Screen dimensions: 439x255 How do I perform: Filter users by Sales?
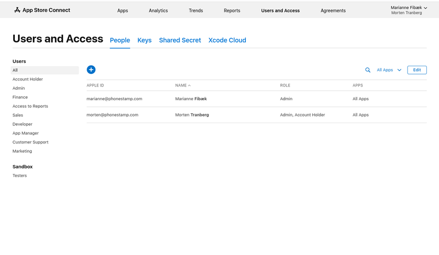click(x=18, y=115)
